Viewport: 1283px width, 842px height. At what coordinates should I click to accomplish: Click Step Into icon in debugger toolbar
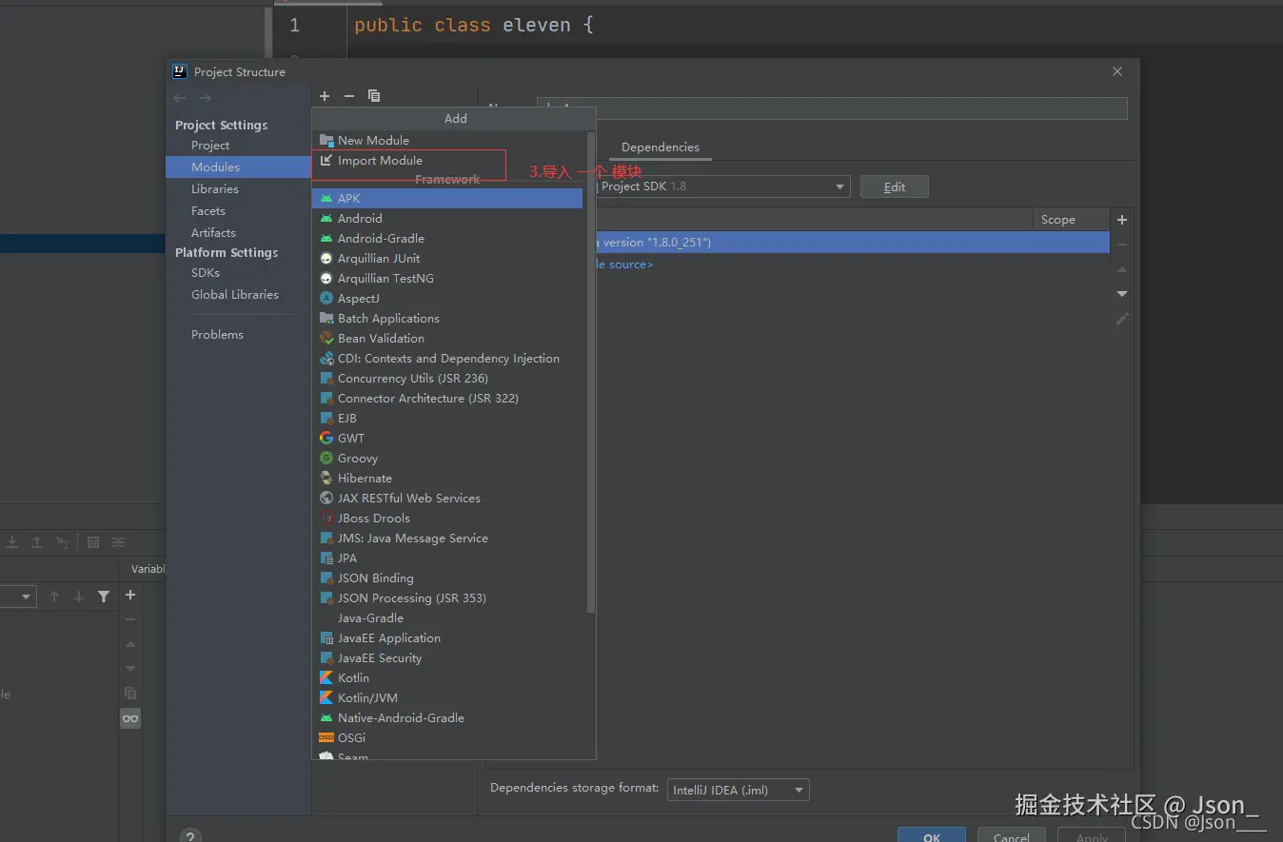click(12, 542)
